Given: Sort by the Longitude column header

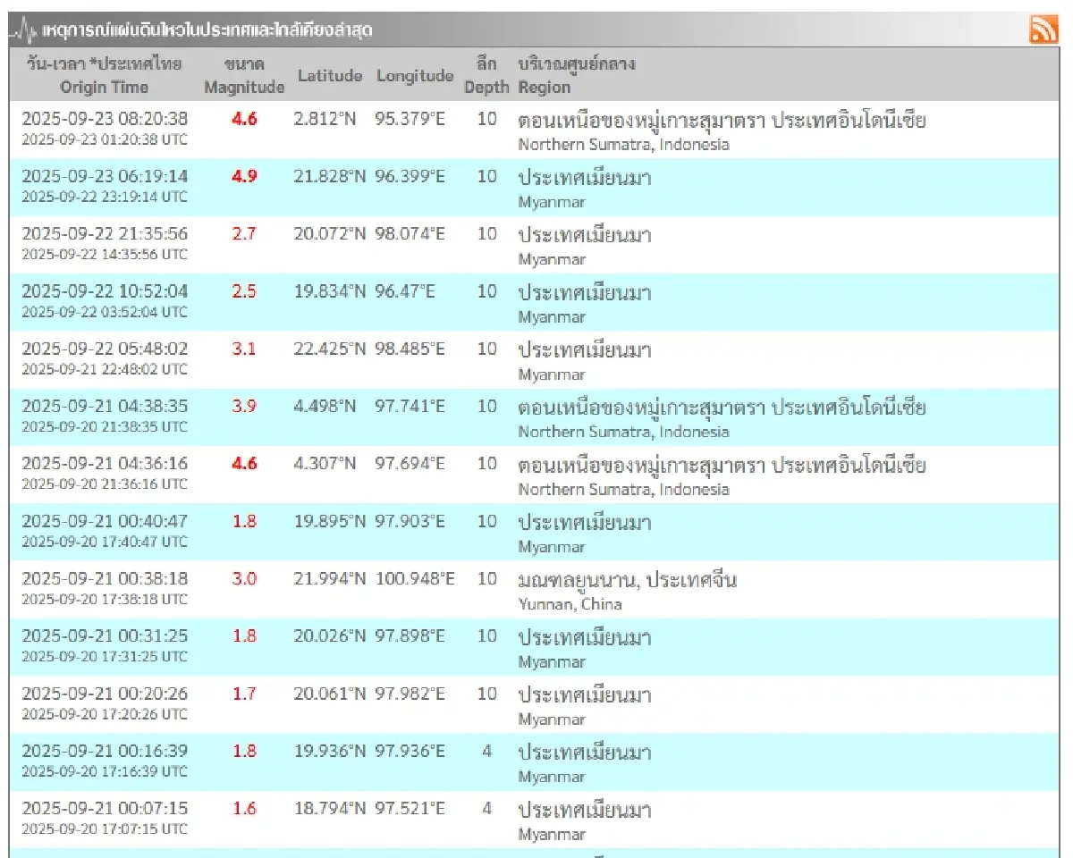Looking at the screenshot, I should (413, 76).
